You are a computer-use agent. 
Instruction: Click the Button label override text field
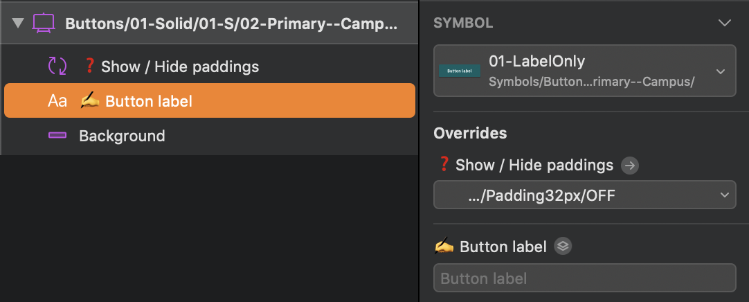584,278
